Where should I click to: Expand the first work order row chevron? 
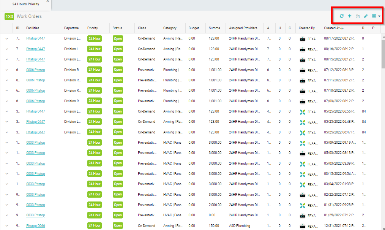coord(6,38)
